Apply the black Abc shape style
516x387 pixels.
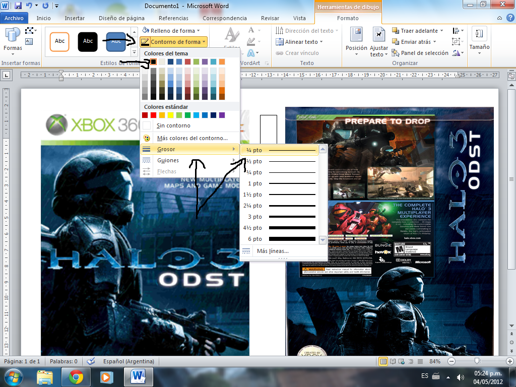click(88, 42)
